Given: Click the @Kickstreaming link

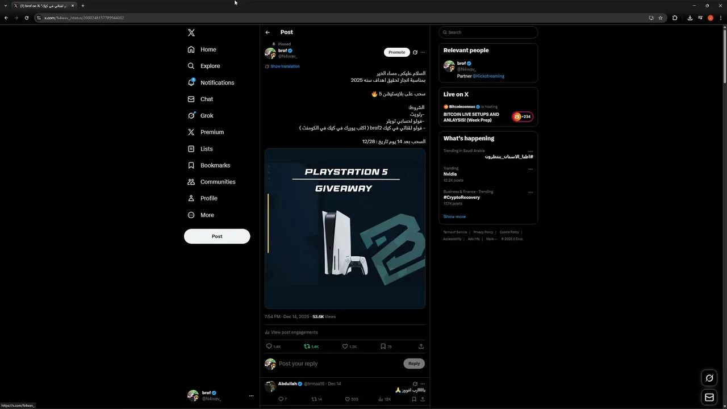Looking at the screenshot, I should click(x=488, y=76).
